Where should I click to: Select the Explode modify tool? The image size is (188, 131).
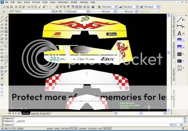pos(6,71)
